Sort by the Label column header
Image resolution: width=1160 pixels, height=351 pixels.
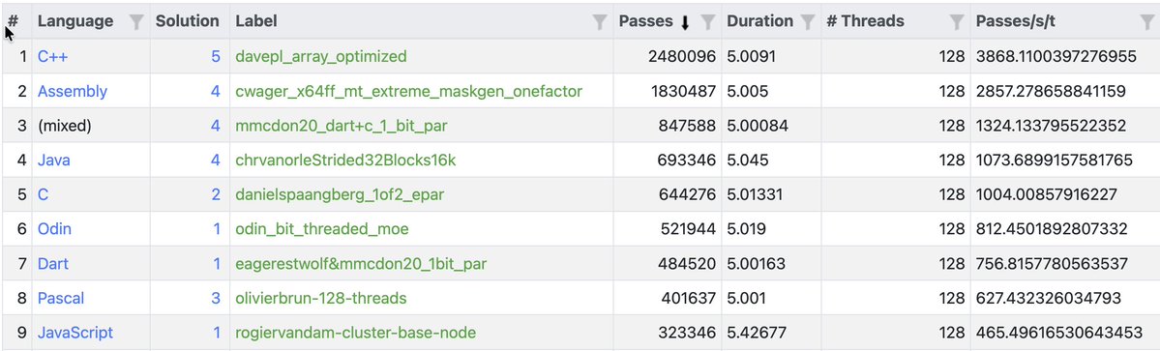click(x=256, y=21)
